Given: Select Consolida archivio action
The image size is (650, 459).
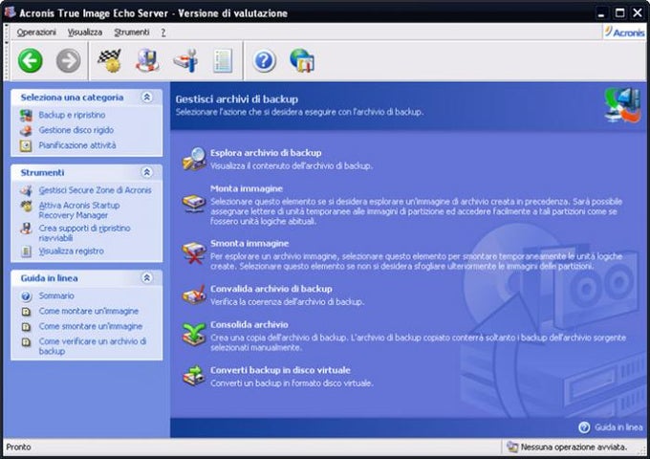Looking at the screenshot, I should (x=249, y=325).
